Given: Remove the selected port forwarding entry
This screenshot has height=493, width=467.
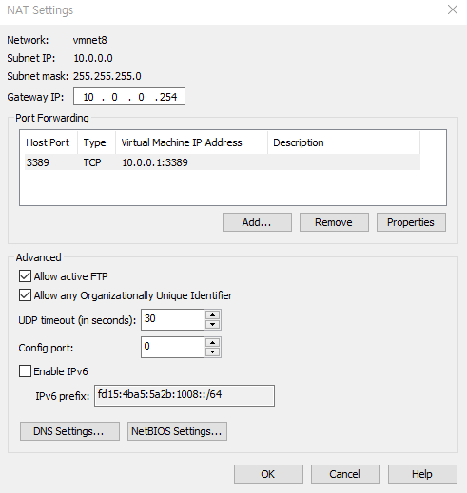Looking at the screenshot, I should tap(334, 222).
